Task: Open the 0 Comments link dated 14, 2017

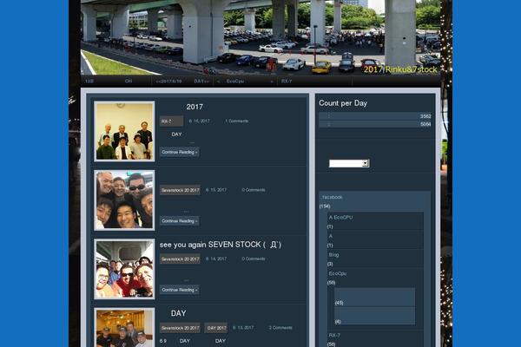Action: pos(254,259)
